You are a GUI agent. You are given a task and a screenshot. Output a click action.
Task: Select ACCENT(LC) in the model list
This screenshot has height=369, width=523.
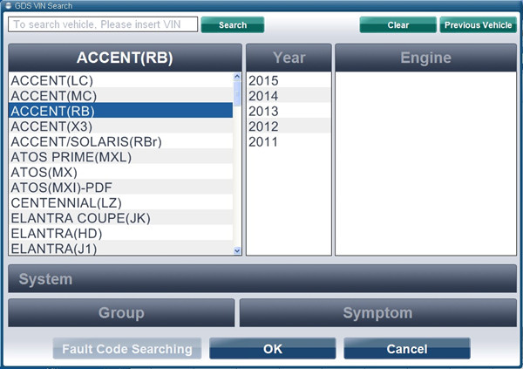[x=121, y=80]
